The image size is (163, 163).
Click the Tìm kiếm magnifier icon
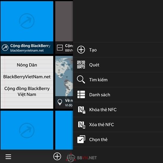[81, 79]
